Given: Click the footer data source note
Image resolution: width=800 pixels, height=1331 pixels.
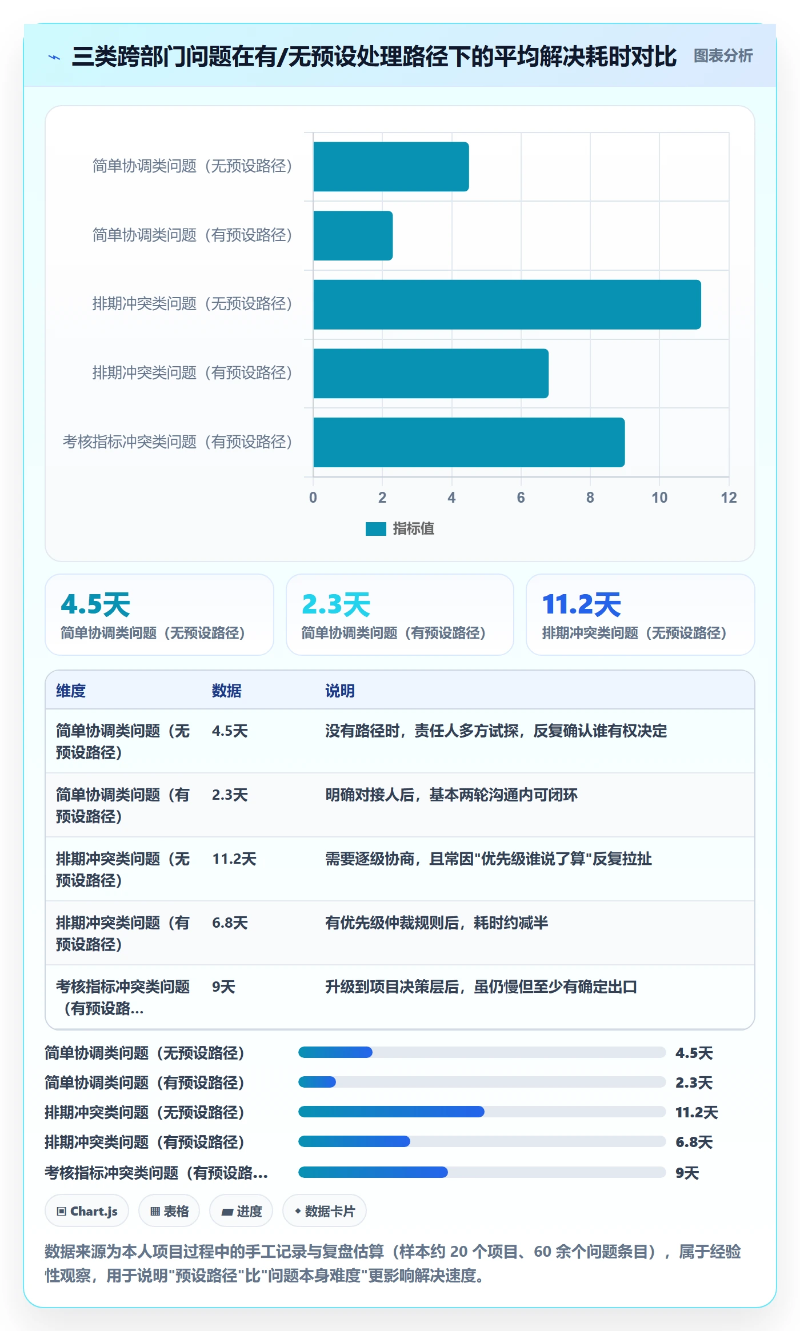Looking at the screenshot, I should (x=393, y=1264).
